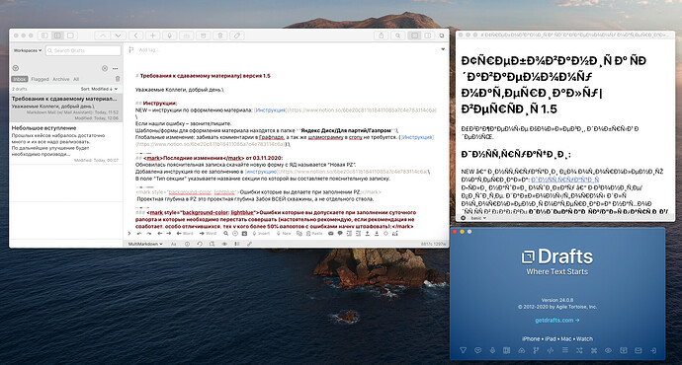This screenshot has width=682, height=365.
Task: Start dictation with the microphone toolbar icon
Action: click(x=170, y=36)
